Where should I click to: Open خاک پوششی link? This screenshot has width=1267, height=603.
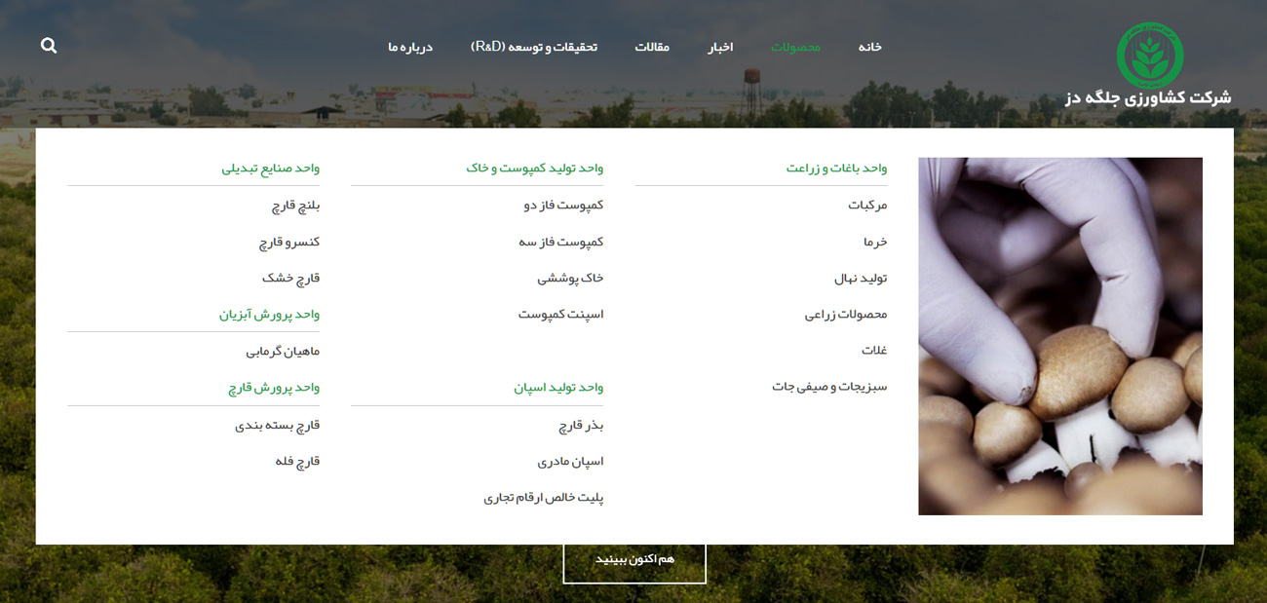(570, 279)
